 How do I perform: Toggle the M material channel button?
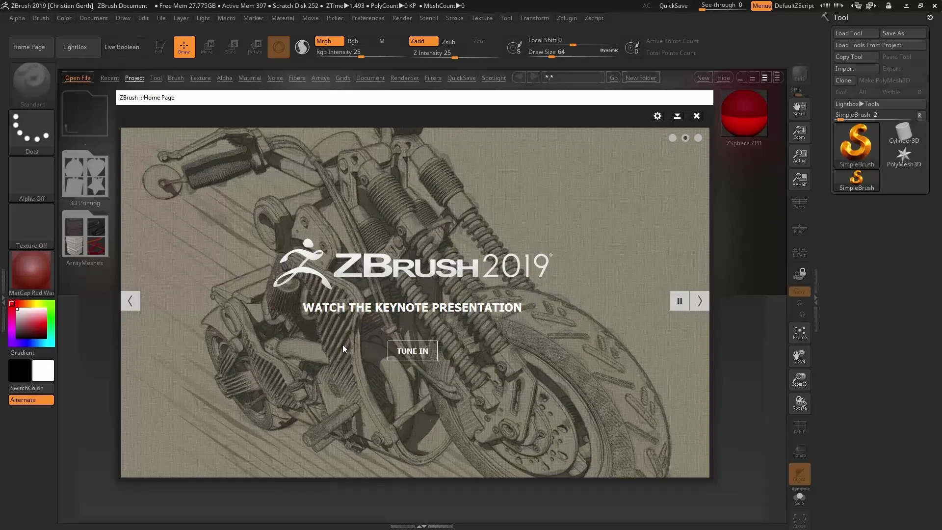[x=382, y=41]
